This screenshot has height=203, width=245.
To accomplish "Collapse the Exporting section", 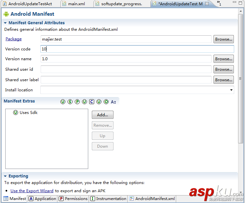I will point(5,176).
